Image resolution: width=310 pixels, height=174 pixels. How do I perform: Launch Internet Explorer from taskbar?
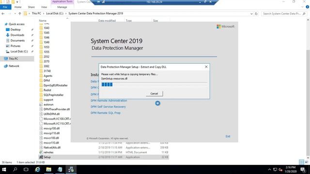[38, 170]
